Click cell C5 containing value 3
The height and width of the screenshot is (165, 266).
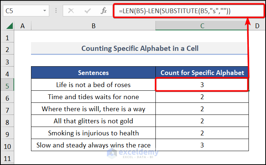pos(202,85)
